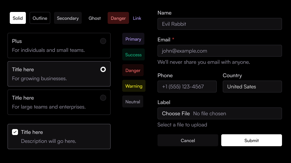Click the Cancel button
The image size is (291, 163).
[188, 140]
